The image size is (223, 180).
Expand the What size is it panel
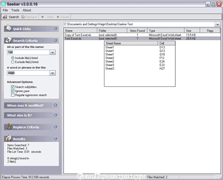coord(55,115)
